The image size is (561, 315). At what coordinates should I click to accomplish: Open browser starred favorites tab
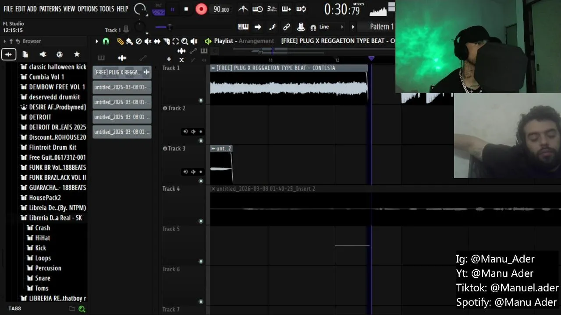tap(77, 54)
